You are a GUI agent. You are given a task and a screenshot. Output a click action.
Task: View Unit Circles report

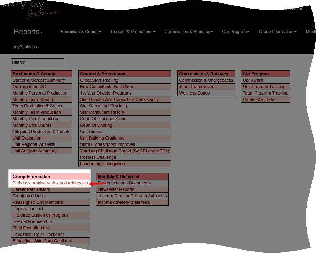point(125,132)
